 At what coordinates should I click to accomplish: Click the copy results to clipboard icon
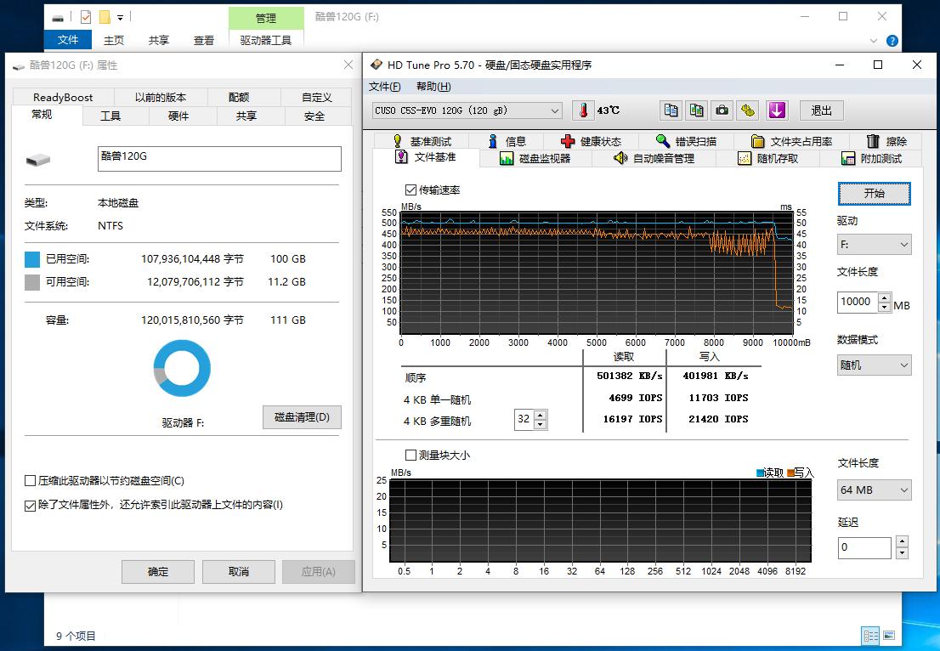click(671, 110)
